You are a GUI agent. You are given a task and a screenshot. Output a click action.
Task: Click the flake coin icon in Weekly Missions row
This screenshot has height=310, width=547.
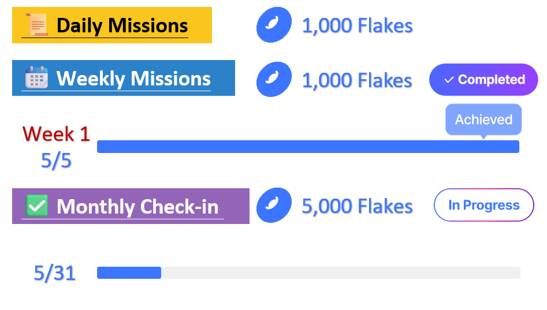pyautogui.click(x=274, y=79)
